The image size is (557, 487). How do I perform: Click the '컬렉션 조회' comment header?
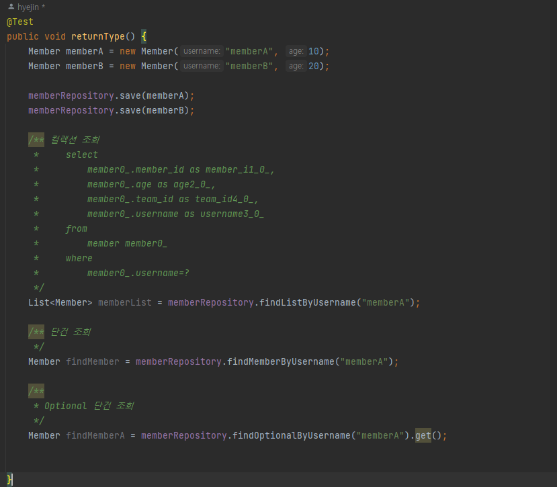[75, 140]
